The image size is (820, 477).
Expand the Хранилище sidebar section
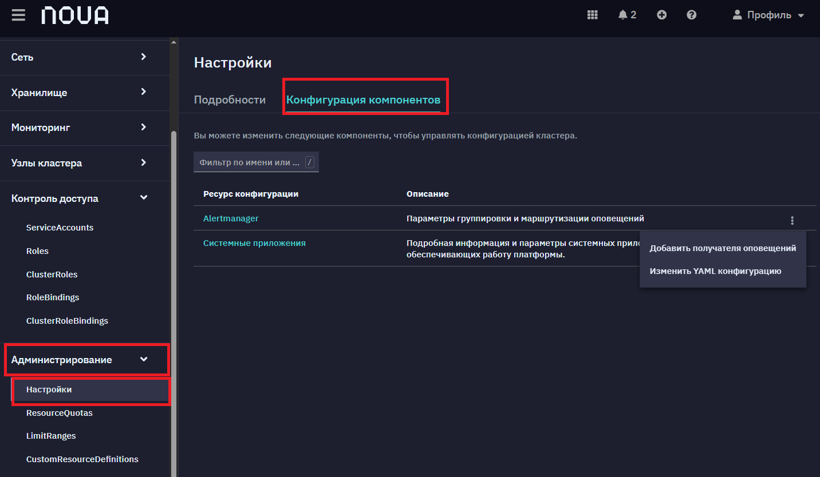click(x=85, y=93)
